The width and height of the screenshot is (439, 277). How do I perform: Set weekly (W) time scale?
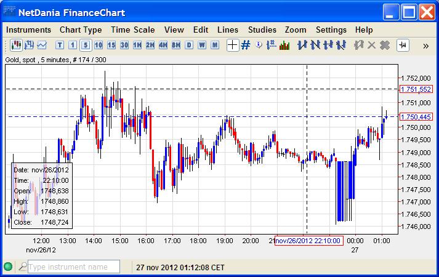pyautogui.click(x=202, y=45)
